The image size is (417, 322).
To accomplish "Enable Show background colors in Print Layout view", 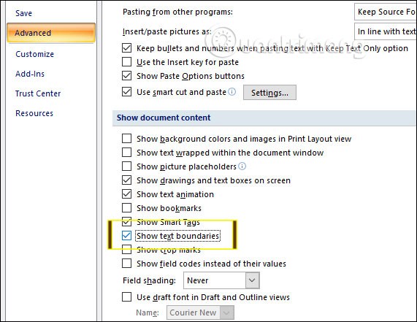I will [x=126, y=139].
